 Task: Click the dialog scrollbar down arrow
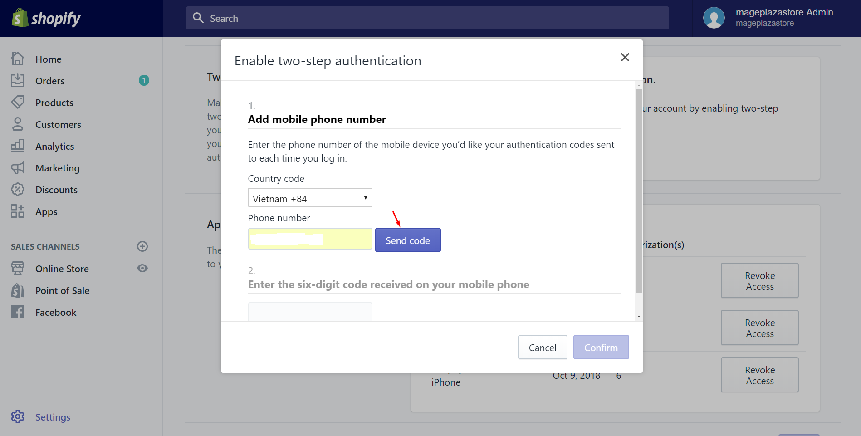pyautogui.click(x=639, y=317)
